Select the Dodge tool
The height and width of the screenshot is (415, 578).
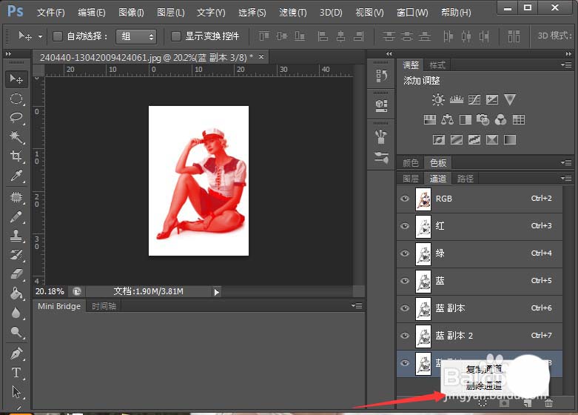(x=16, y=332)
